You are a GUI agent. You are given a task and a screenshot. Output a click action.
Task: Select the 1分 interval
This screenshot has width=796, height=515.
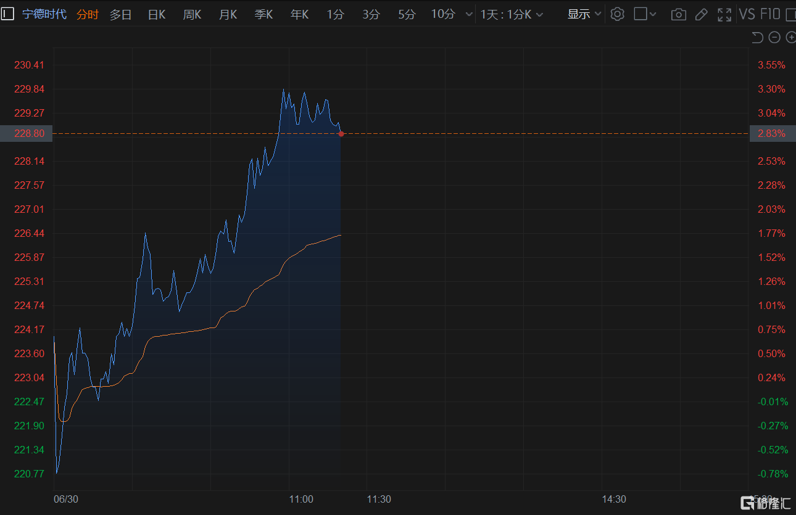coord(336,14)
